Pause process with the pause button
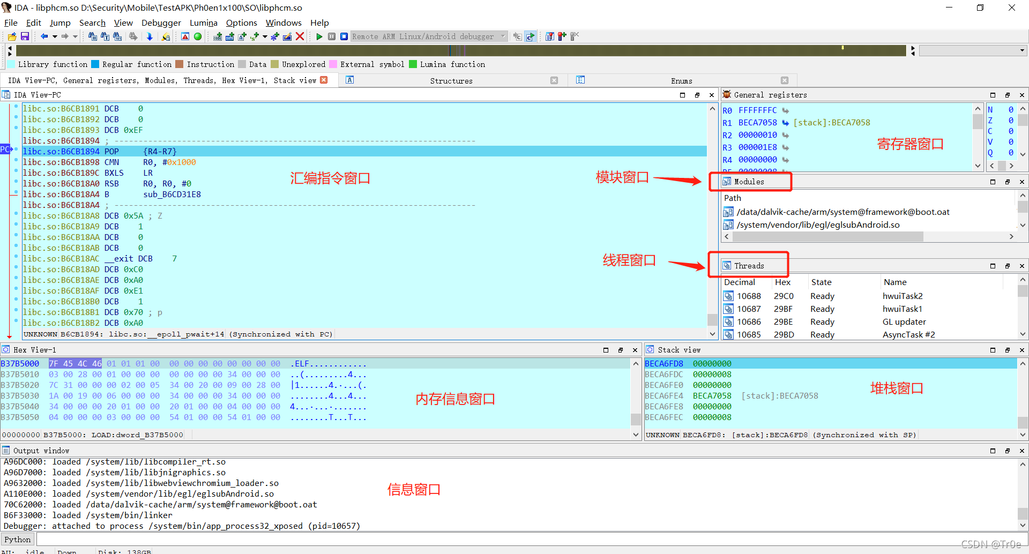The image size is (1029, 554). click(332, 36)
